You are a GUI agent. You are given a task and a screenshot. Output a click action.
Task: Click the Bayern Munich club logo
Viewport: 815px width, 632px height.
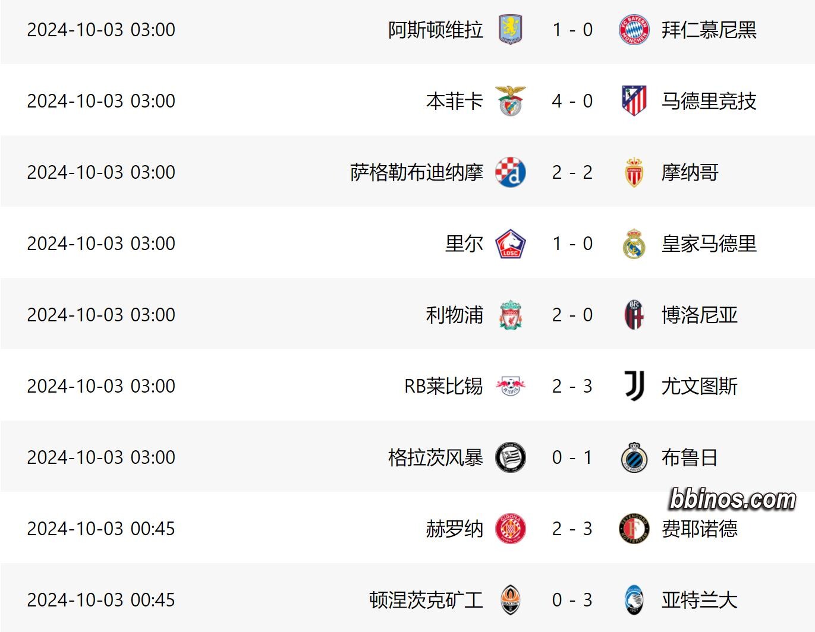point(634,29)
